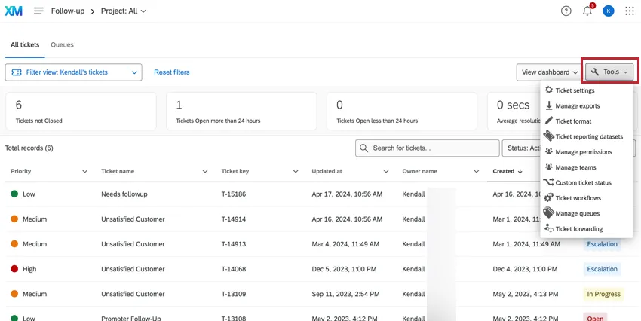Open the hamburger navigation menu

[x=38, y=11]
